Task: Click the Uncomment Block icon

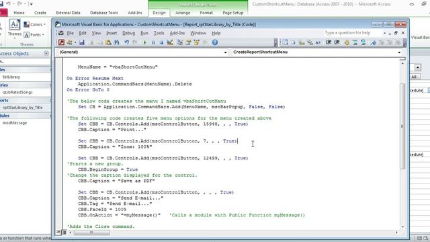Action: pos(363,42)
